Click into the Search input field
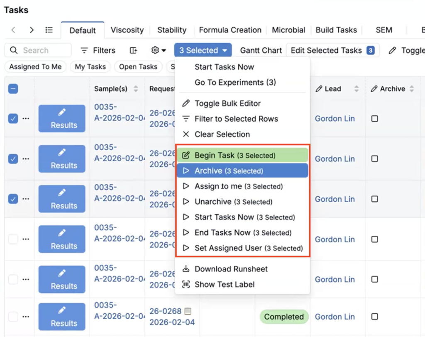This screenshot has width=425, height=337. click(38, 50)
